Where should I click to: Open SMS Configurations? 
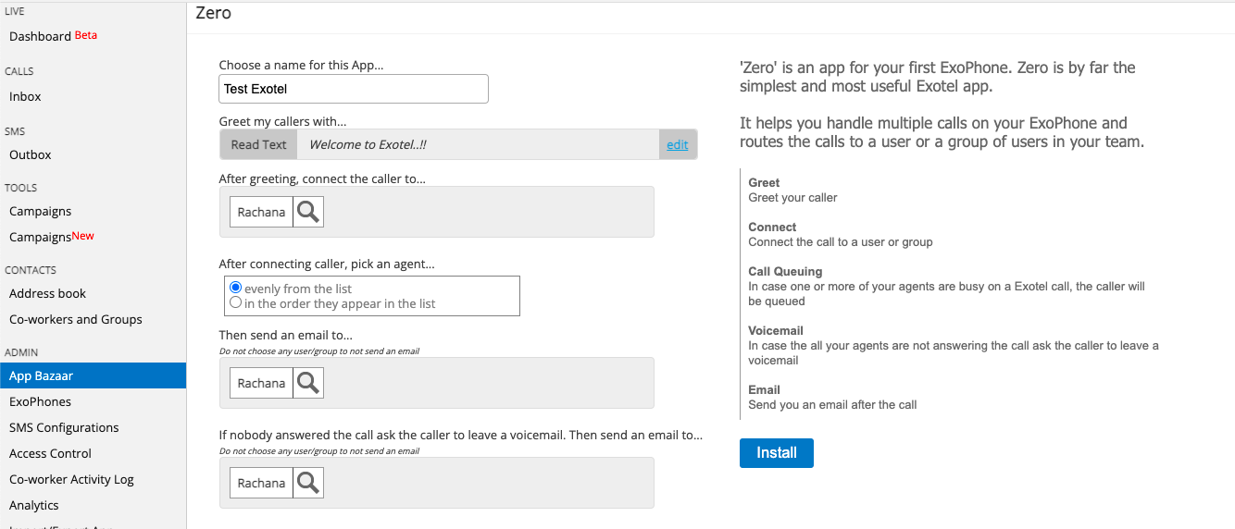pyautogui.click(x=64, y=427)
